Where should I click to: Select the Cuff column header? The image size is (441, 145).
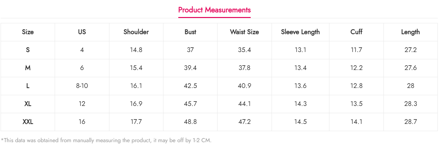(356, 32)
